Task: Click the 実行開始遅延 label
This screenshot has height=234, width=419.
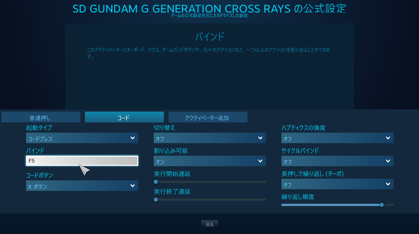Action: [x=172, y=174]
